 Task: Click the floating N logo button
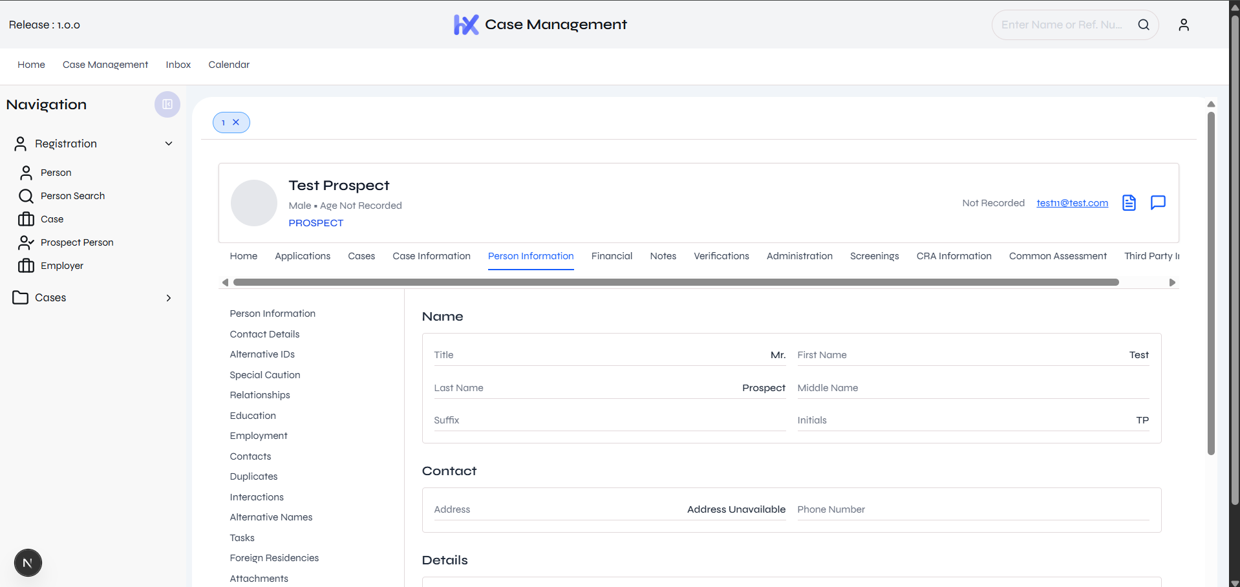[28, 562]
